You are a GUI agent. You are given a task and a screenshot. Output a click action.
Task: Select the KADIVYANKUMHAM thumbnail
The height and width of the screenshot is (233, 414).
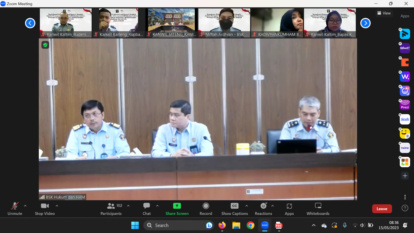click(x=277, y=23)
